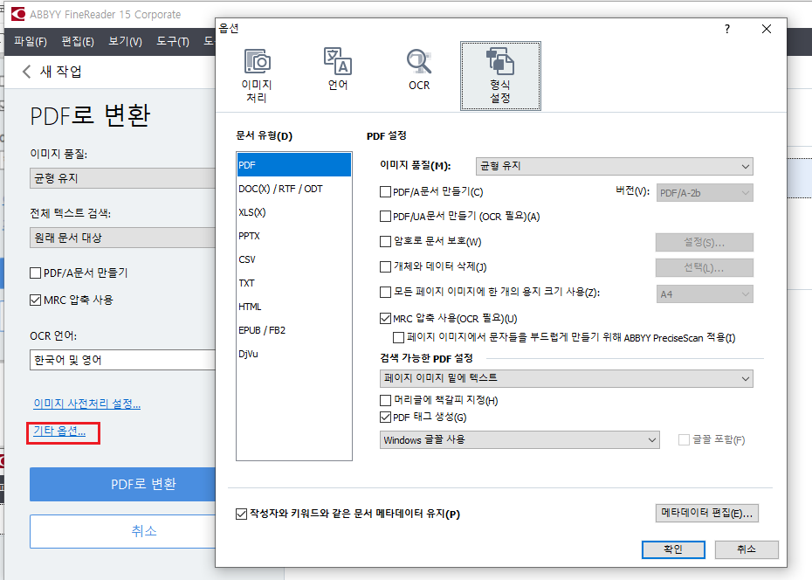Click the 선택(L)... button
The image size is (812, 580).
(x=705, y=268)
